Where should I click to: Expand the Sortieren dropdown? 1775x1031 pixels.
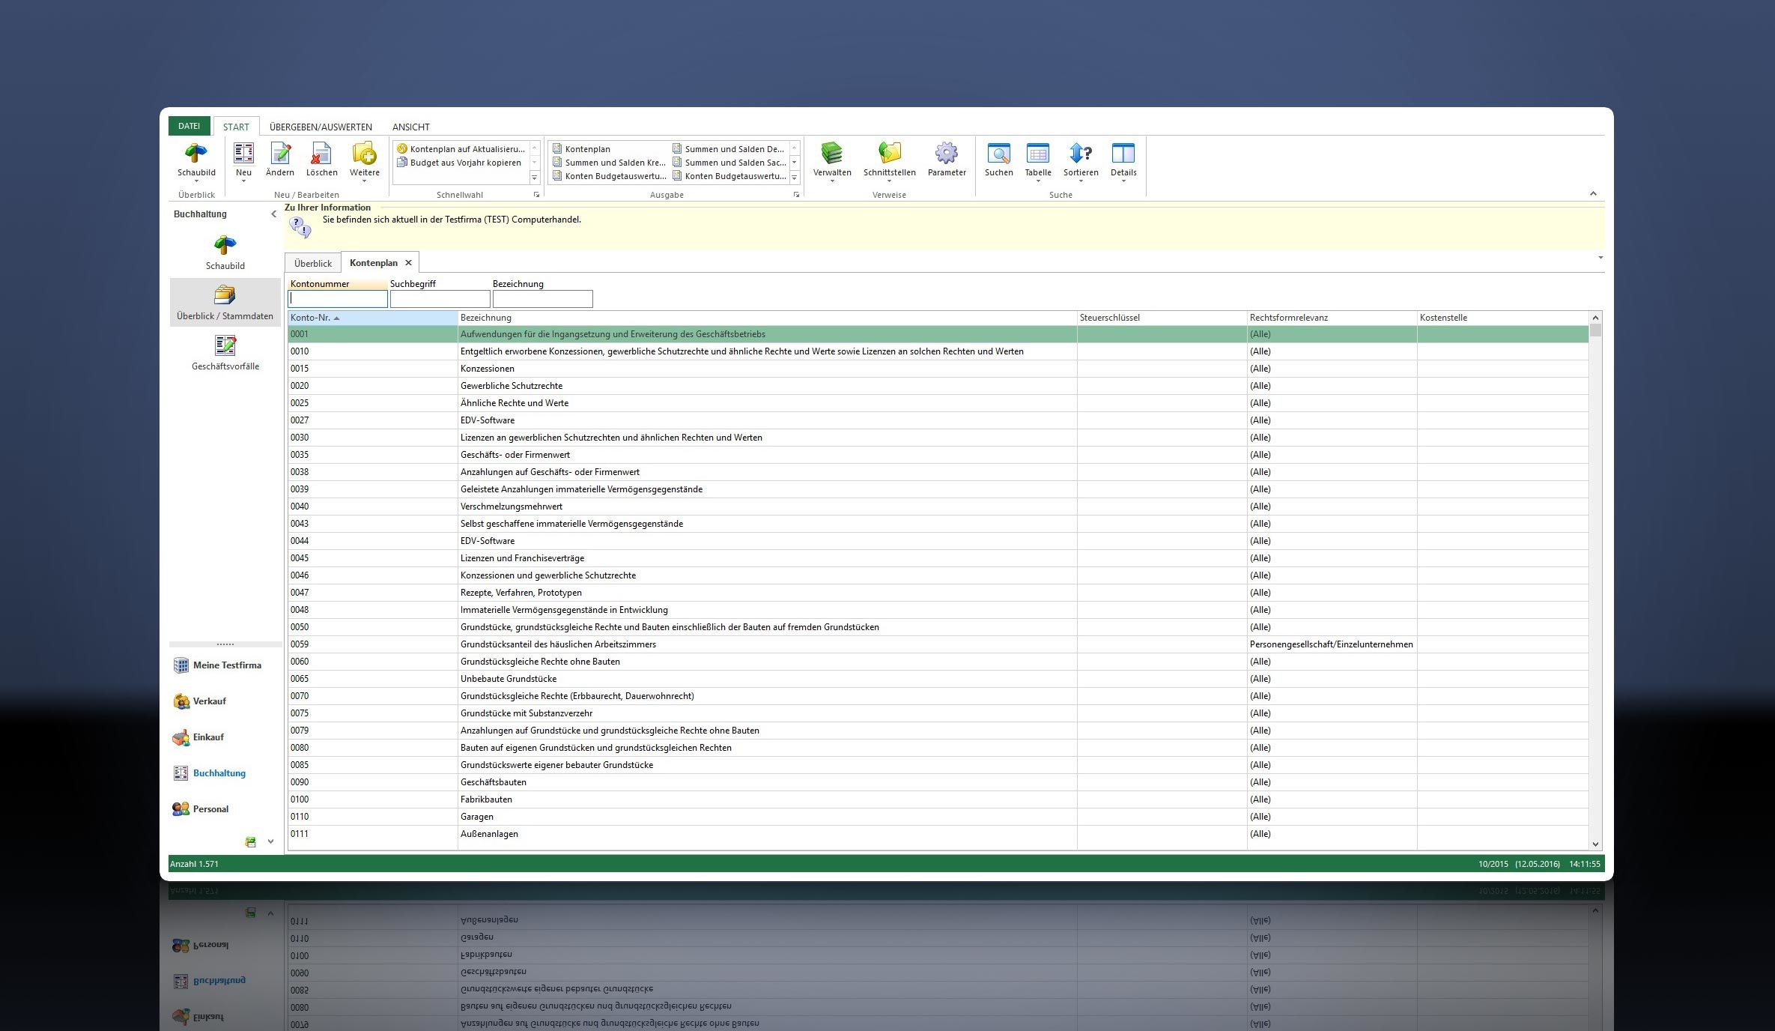(x=1081, y=181)
